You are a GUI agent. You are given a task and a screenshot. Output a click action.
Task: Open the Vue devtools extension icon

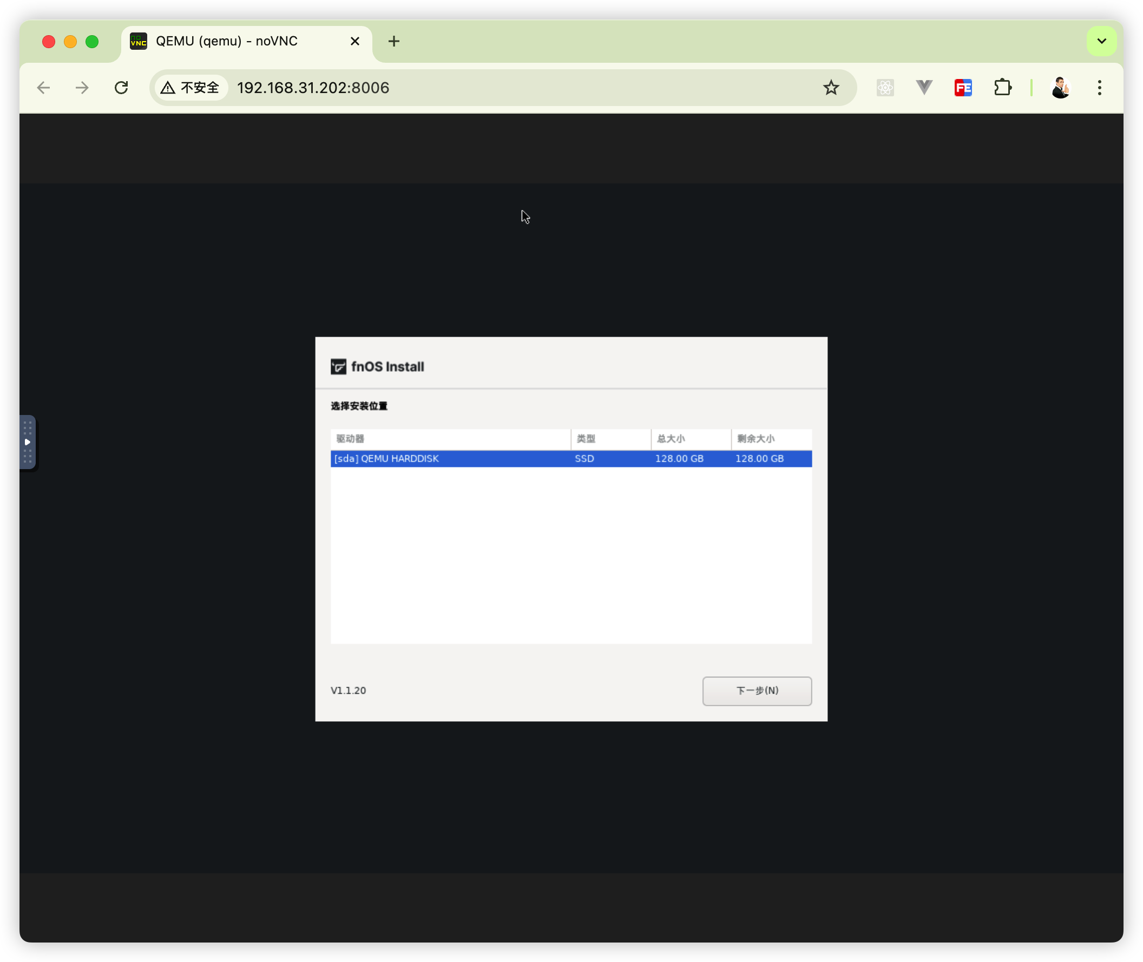click(924, 88)
